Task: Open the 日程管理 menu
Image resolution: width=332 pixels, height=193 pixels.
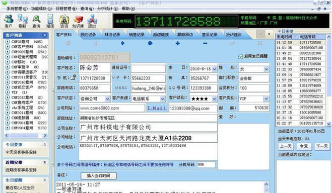Action: point(66,9)
